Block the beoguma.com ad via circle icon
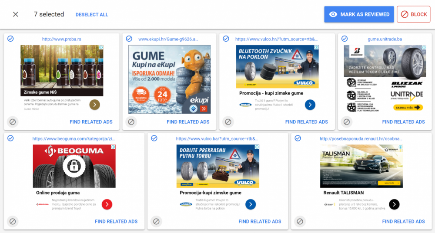The width and height of the screenshot is (435, 233). [x=13, y=221]
